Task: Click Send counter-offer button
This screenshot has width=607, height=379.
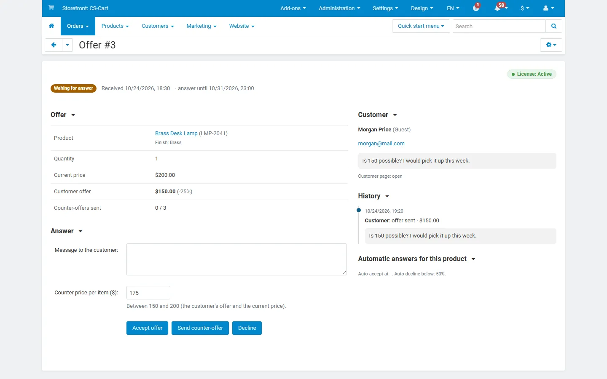Action: point(200,328)
